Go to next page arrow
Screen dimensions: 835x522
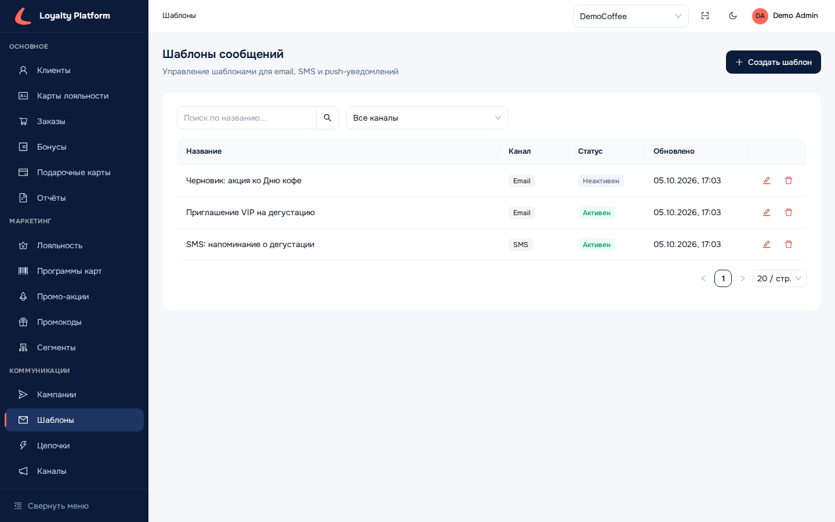tap(743, 278)
